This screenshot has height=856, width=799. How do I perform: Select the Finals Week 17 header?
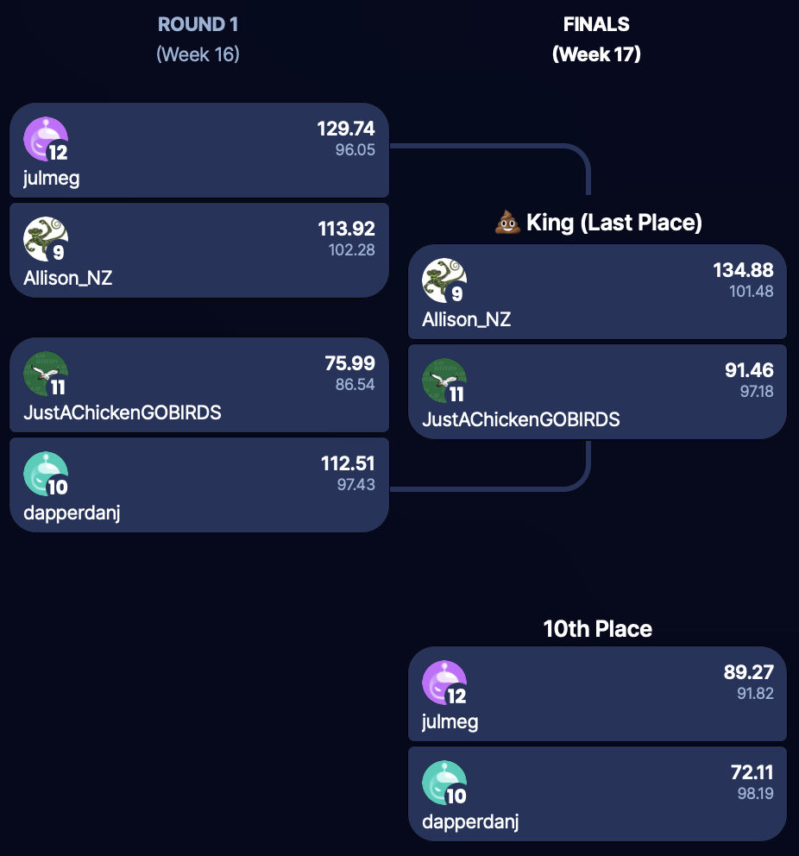596,39
